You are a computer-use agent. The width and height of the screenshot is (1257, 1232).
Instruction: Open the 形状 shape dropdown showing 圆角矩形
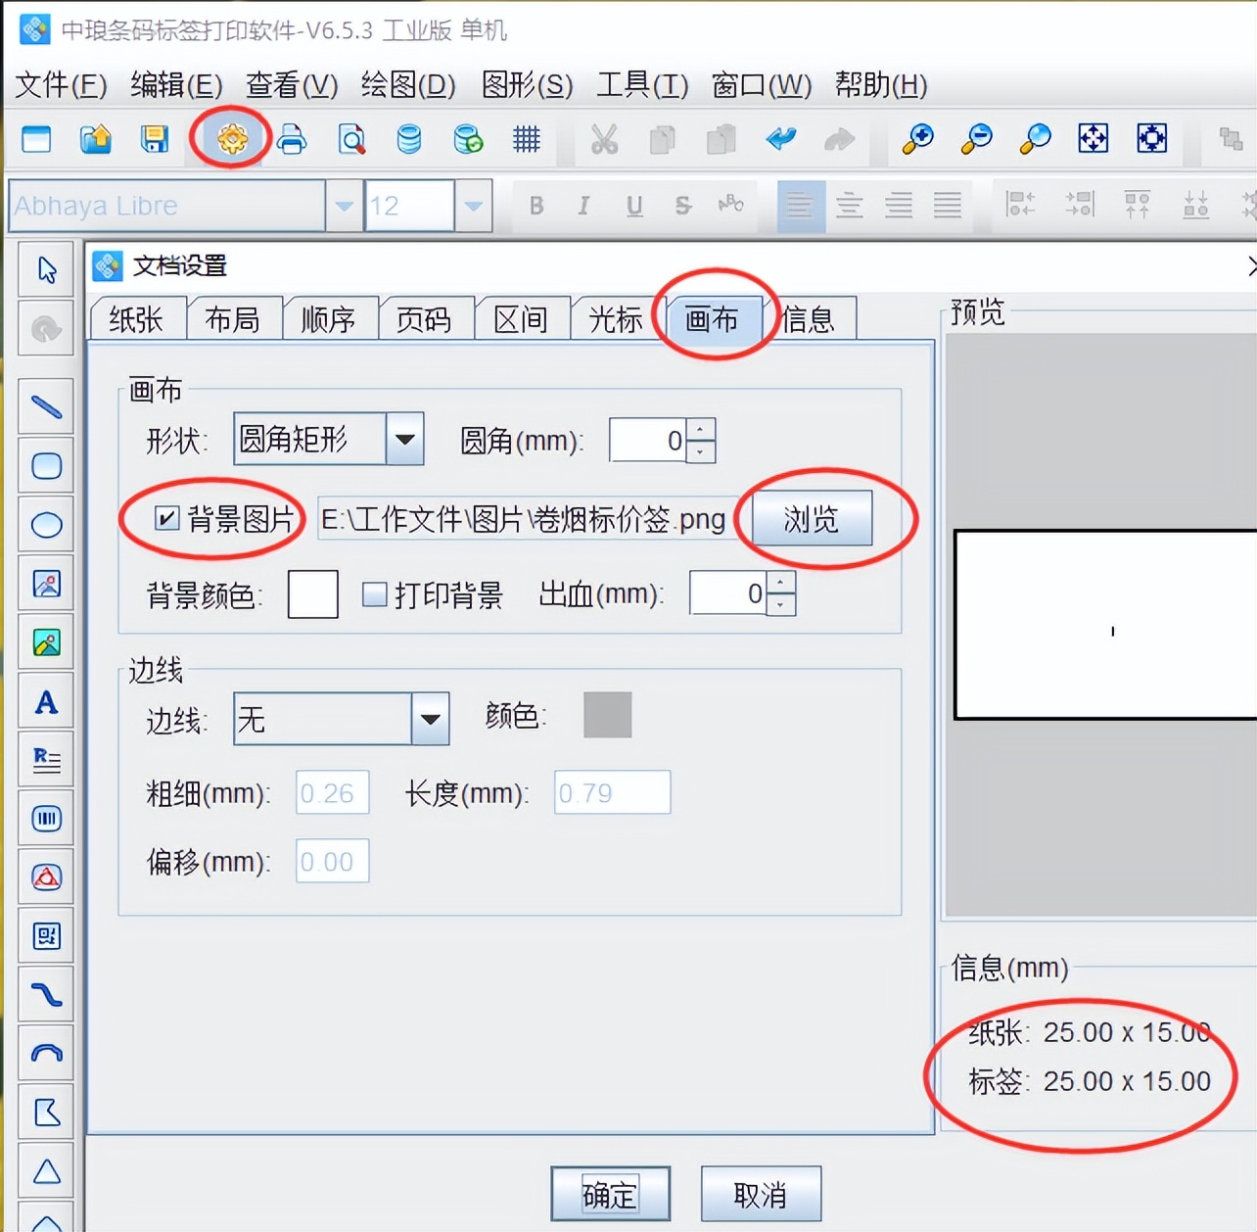click(x=405, y=439)
